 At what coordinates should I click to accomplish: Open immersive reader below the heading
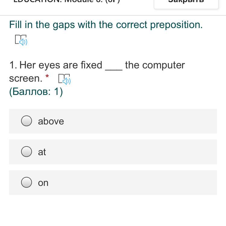tap(21, 40)
